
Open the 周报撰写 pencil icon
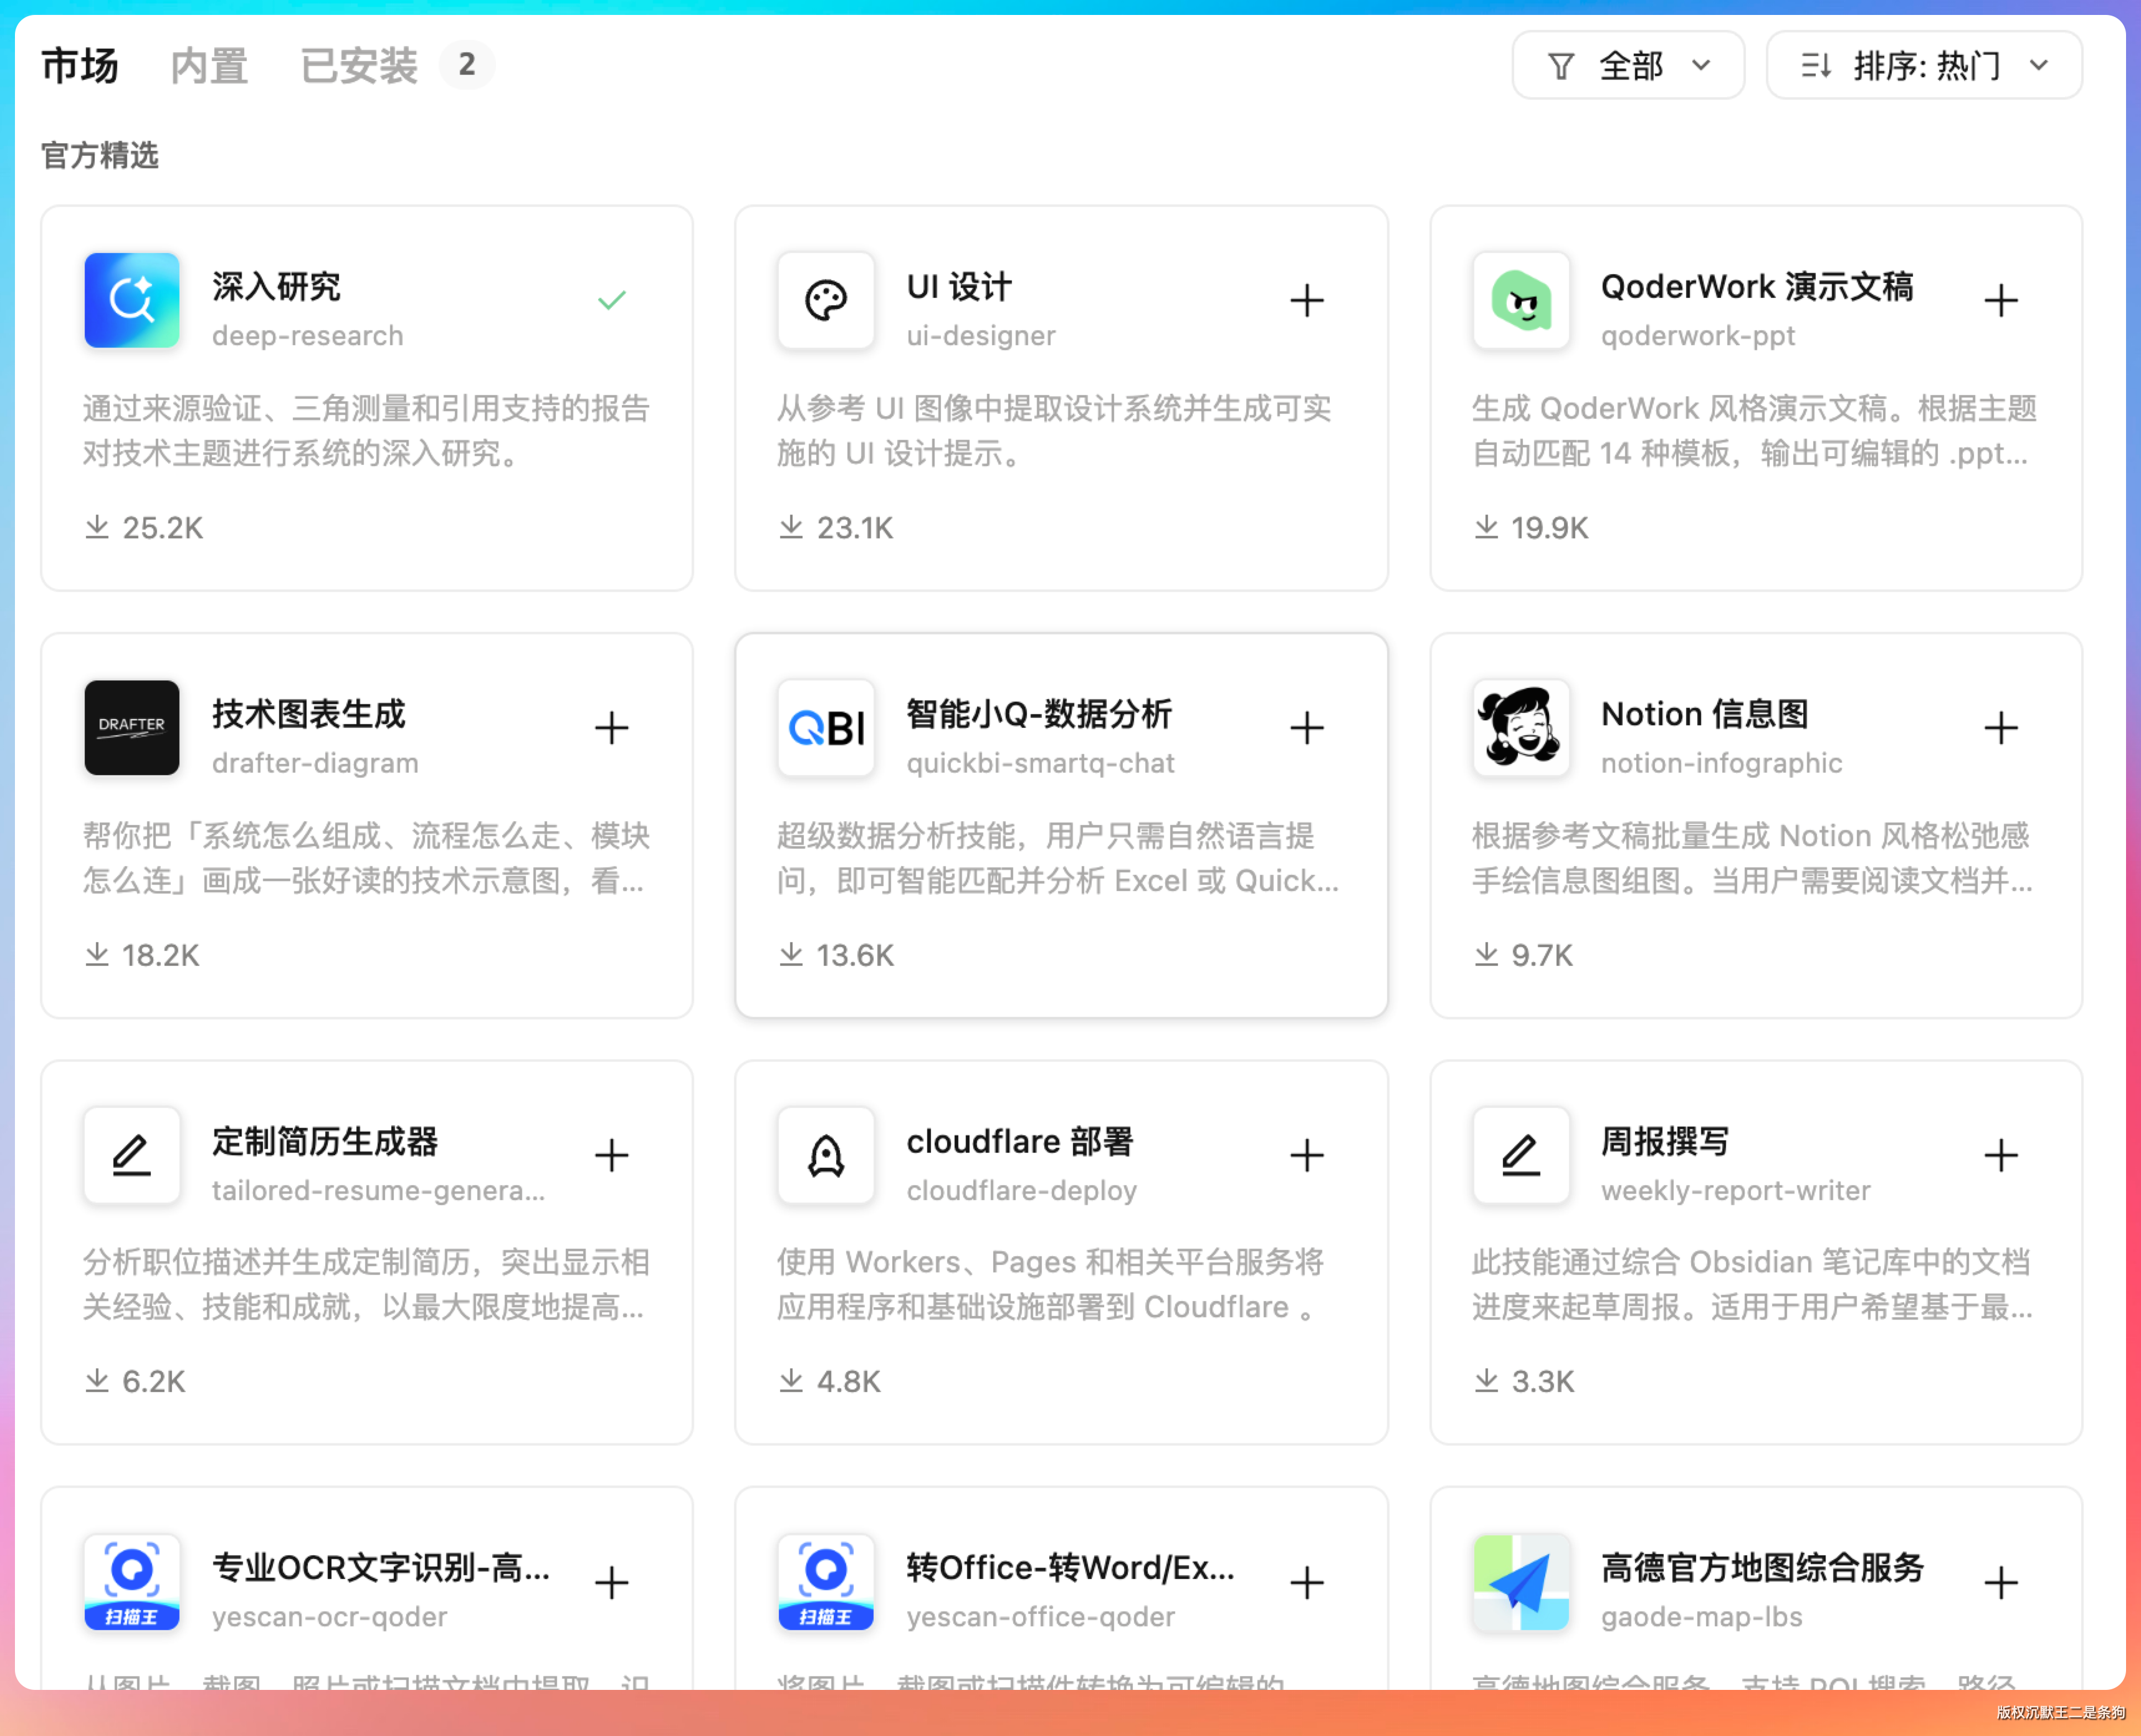(1521, 1155)
